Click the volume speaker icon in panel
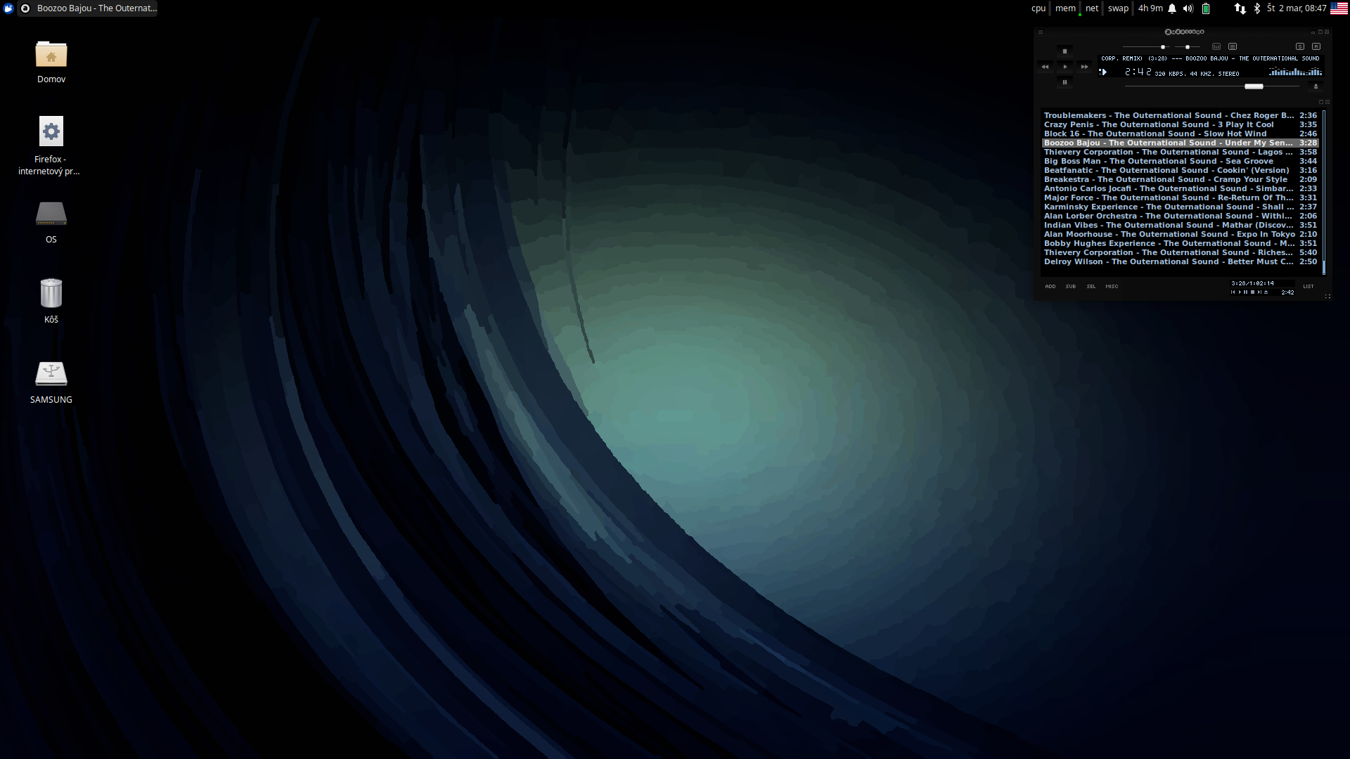The height and width of the screenshot is (759, 1350). coord(1188,8)
